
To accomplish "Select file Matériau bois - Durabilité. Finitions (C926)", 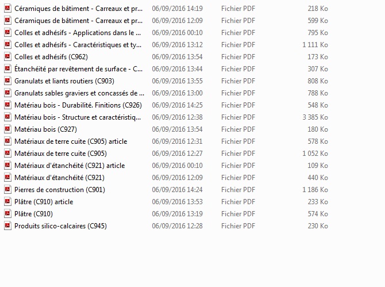I will tap(78, 105).
